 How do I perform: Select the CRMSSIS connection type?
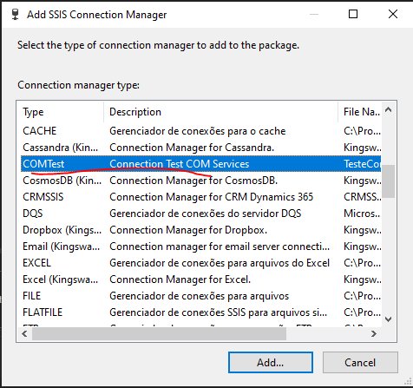pyautogui.click(x=200, y=197)
